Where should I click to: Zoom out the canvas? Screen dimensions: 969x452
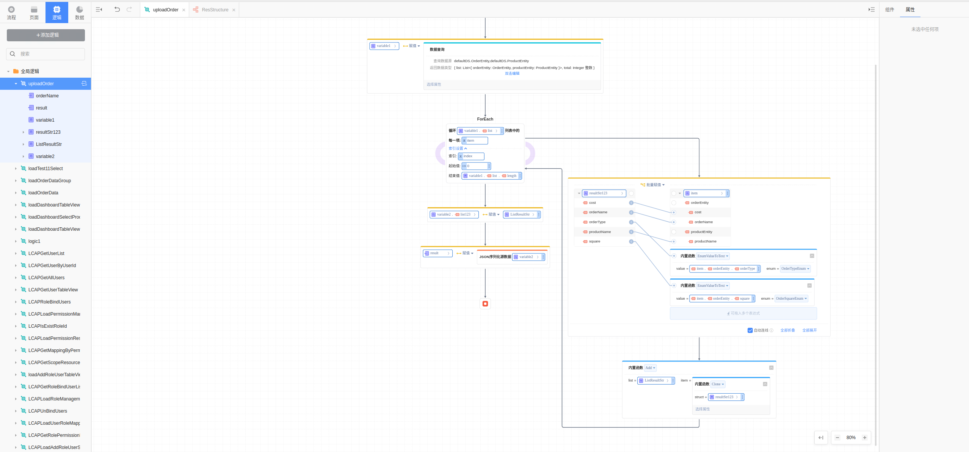[x=837, y=438]
